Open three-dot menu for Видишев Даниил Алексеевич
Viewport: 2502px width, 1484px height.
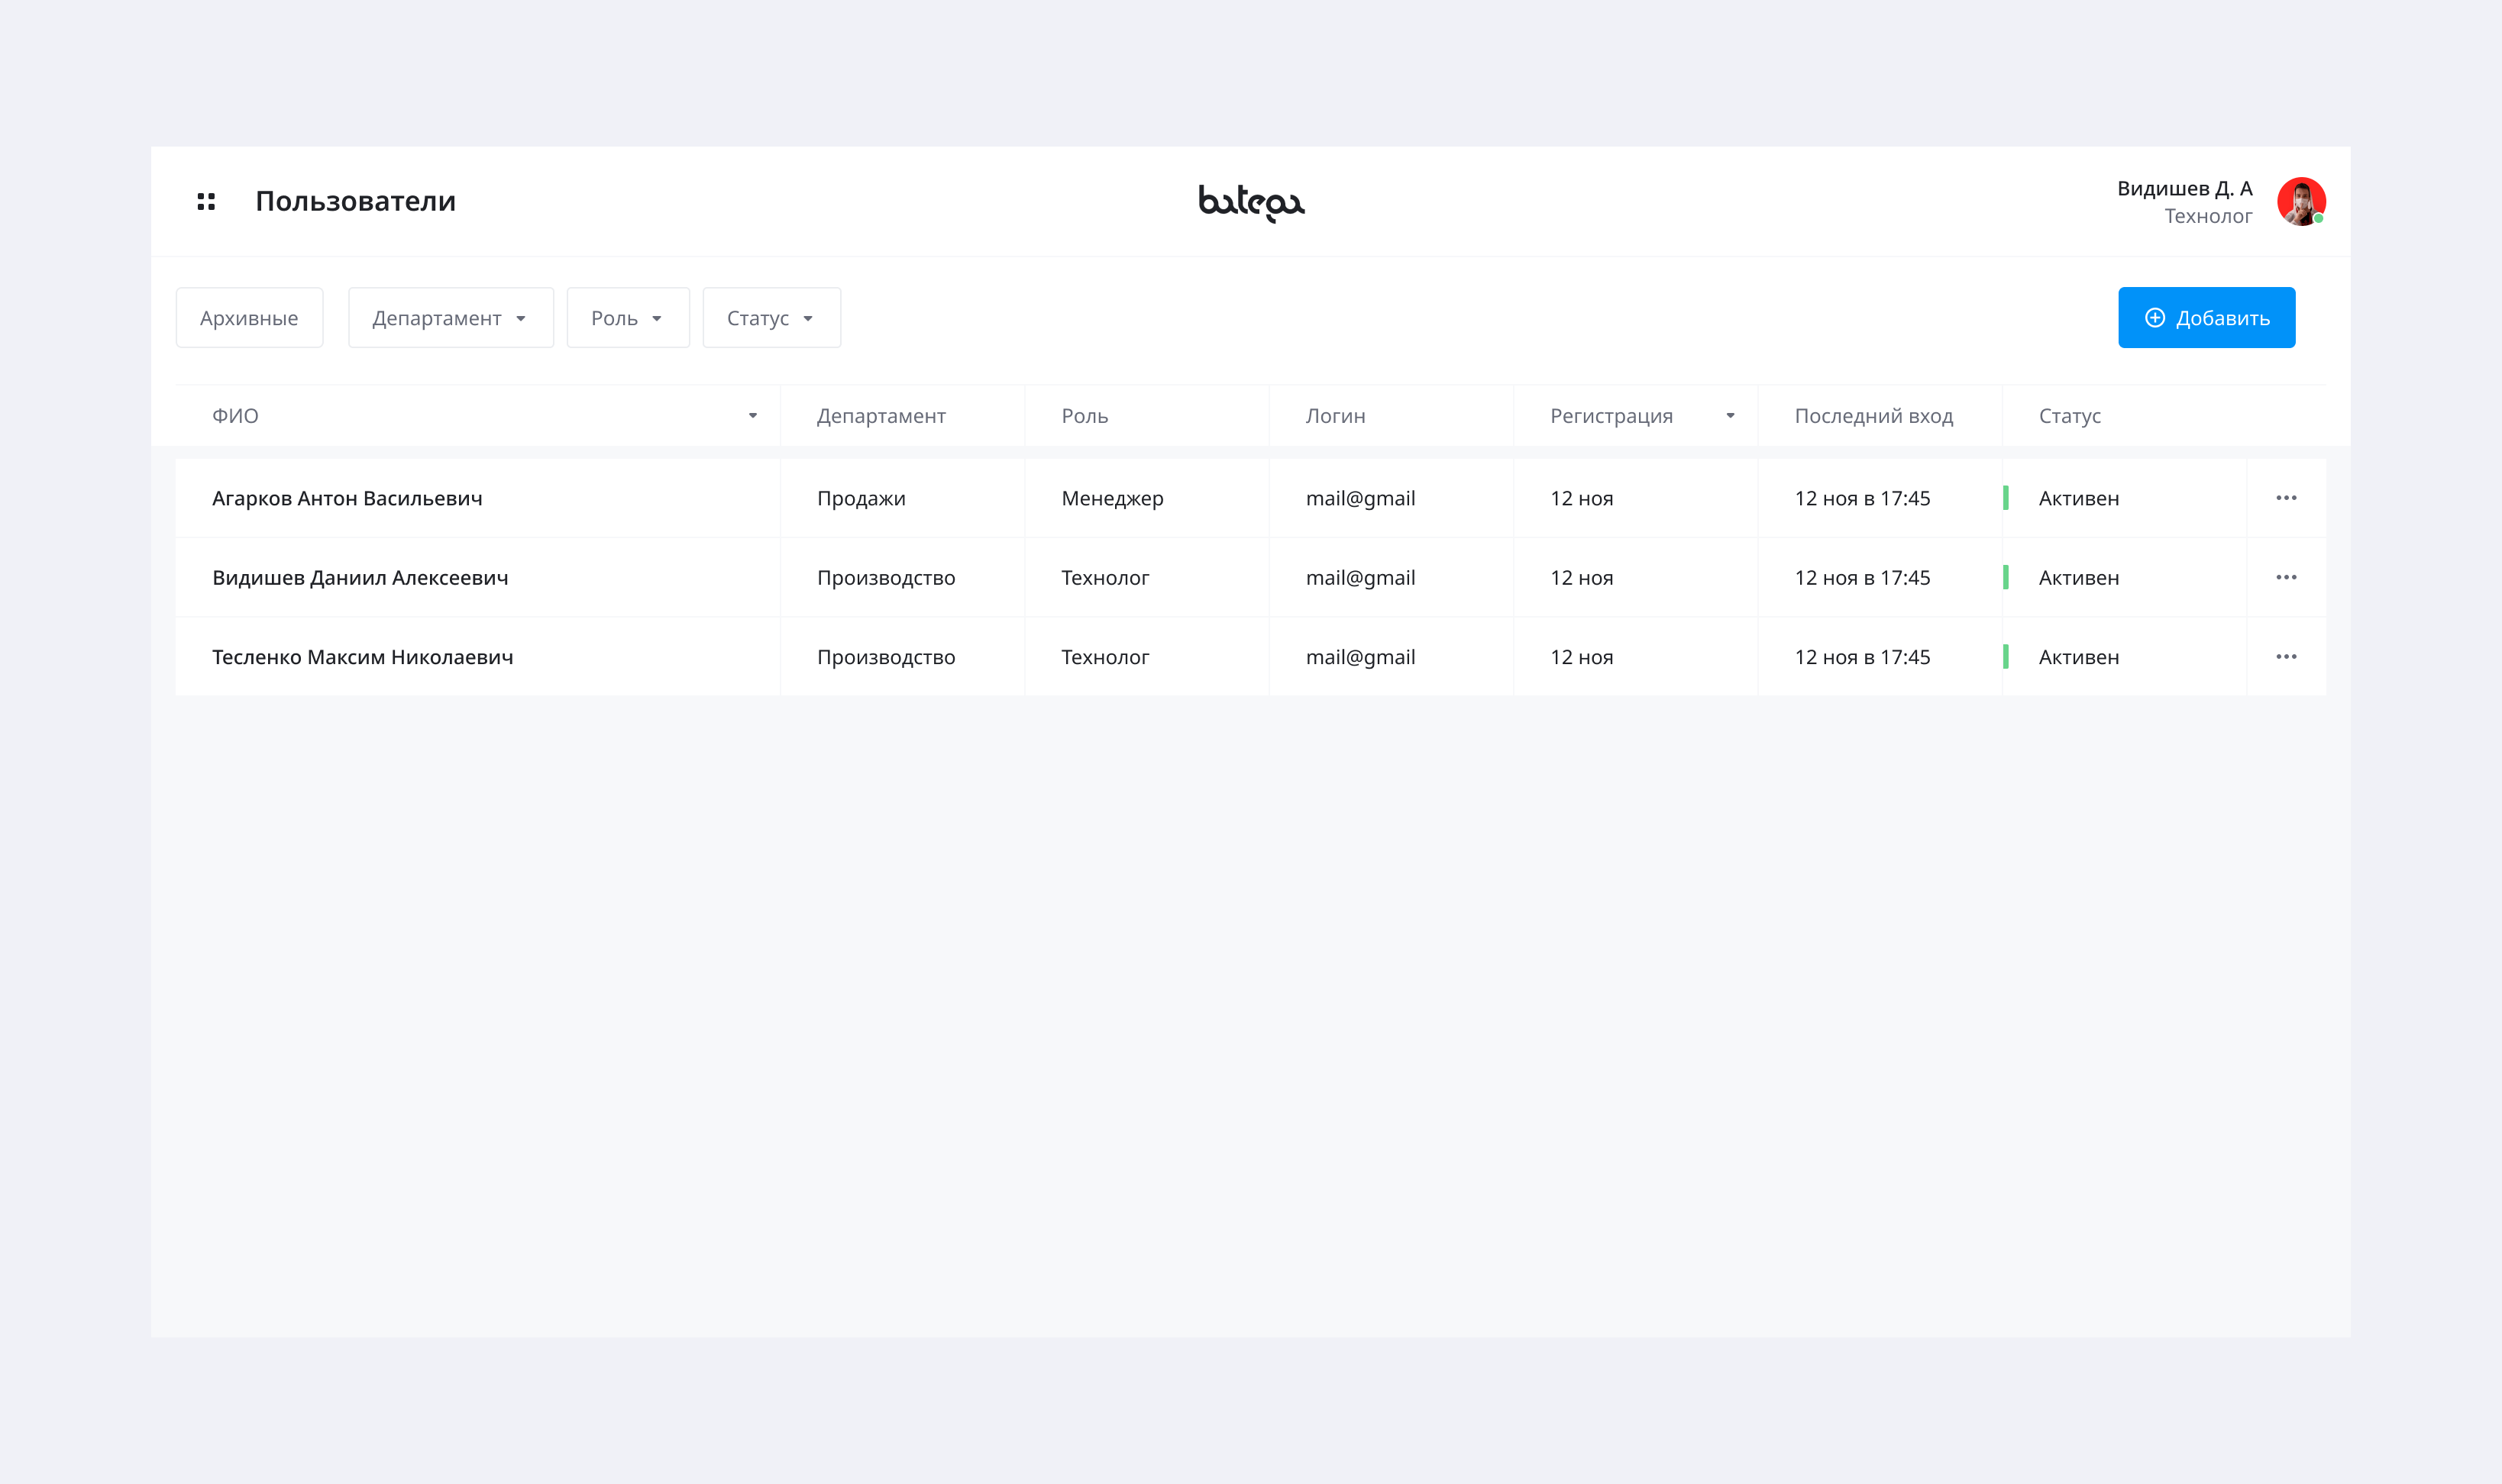pos(2285,577)
